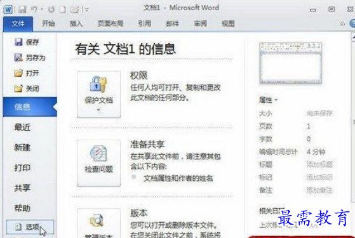The width and height of the screenshot is (355, 238).
Task: Restore down the Word window
Action: coord(332,10)
